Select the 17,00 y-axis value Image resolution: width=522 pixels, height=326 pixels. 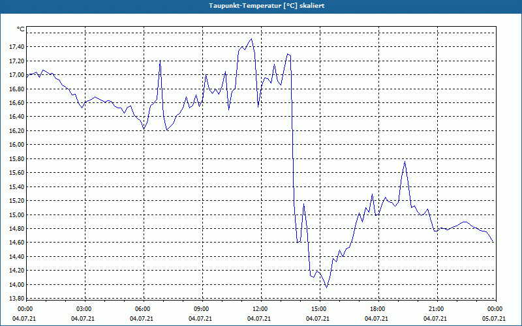coord(17,75)
